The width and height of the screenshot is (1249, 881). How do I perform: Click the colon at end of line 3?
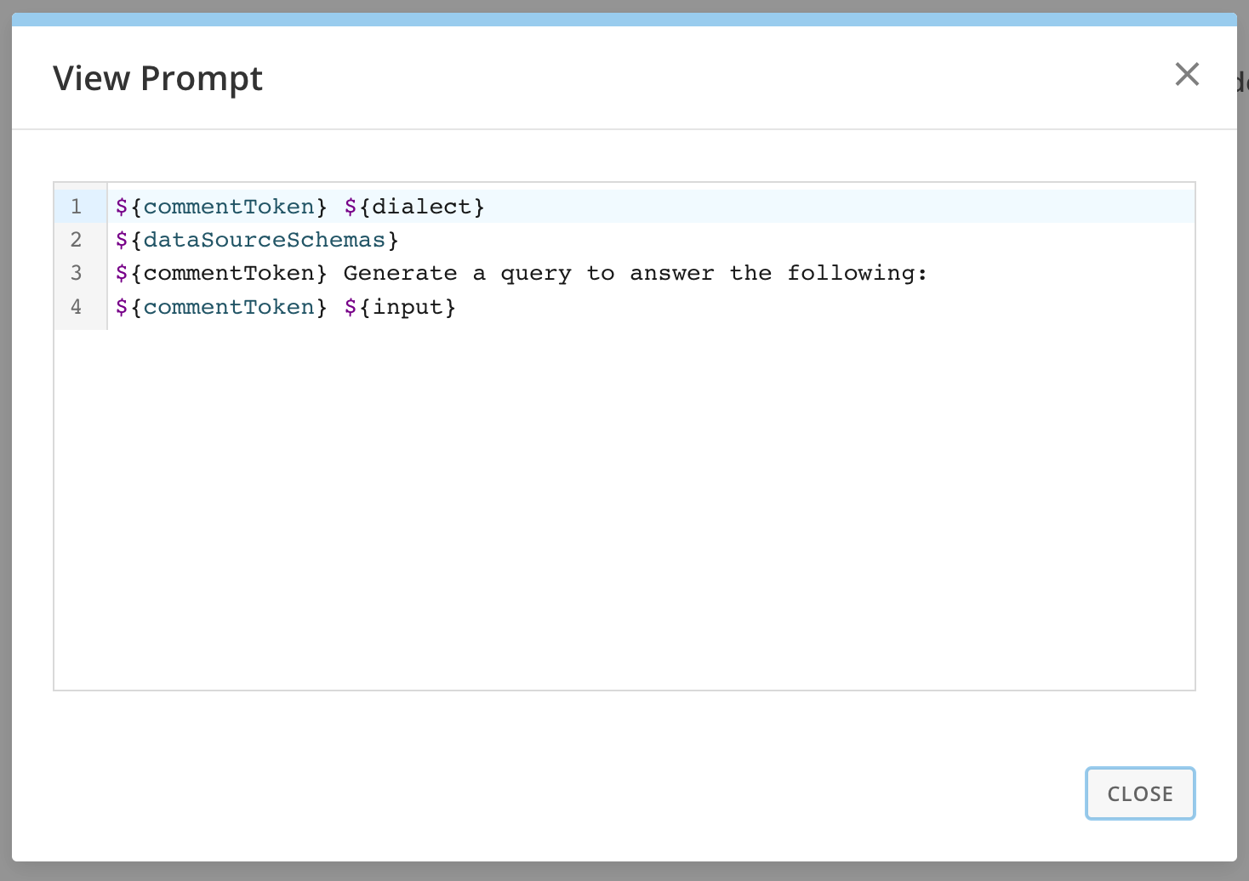point(922,273)
